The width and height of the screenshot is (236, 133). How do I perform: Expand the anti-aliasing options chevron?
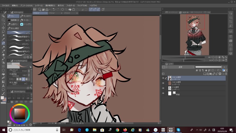point(29,79)
